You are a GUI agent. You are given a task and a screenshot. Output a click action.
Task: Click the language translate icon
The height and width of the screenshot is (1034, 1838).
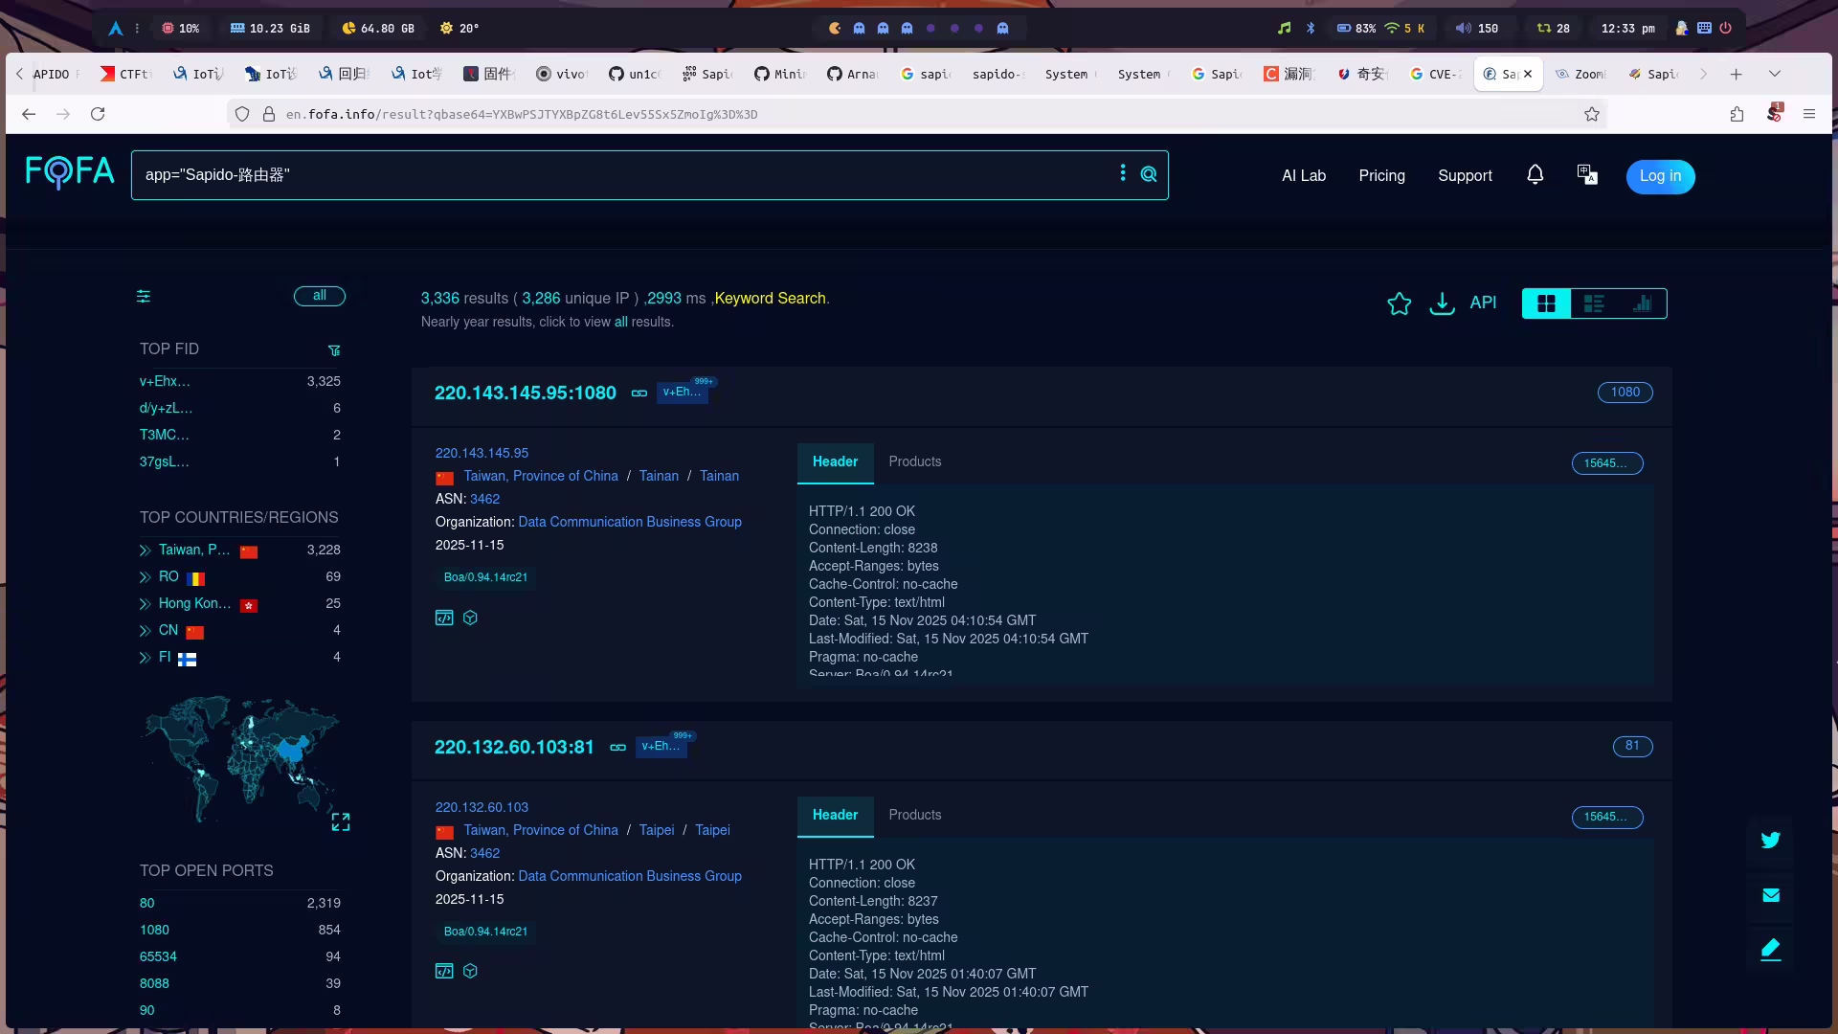[x=1587, y=175]
